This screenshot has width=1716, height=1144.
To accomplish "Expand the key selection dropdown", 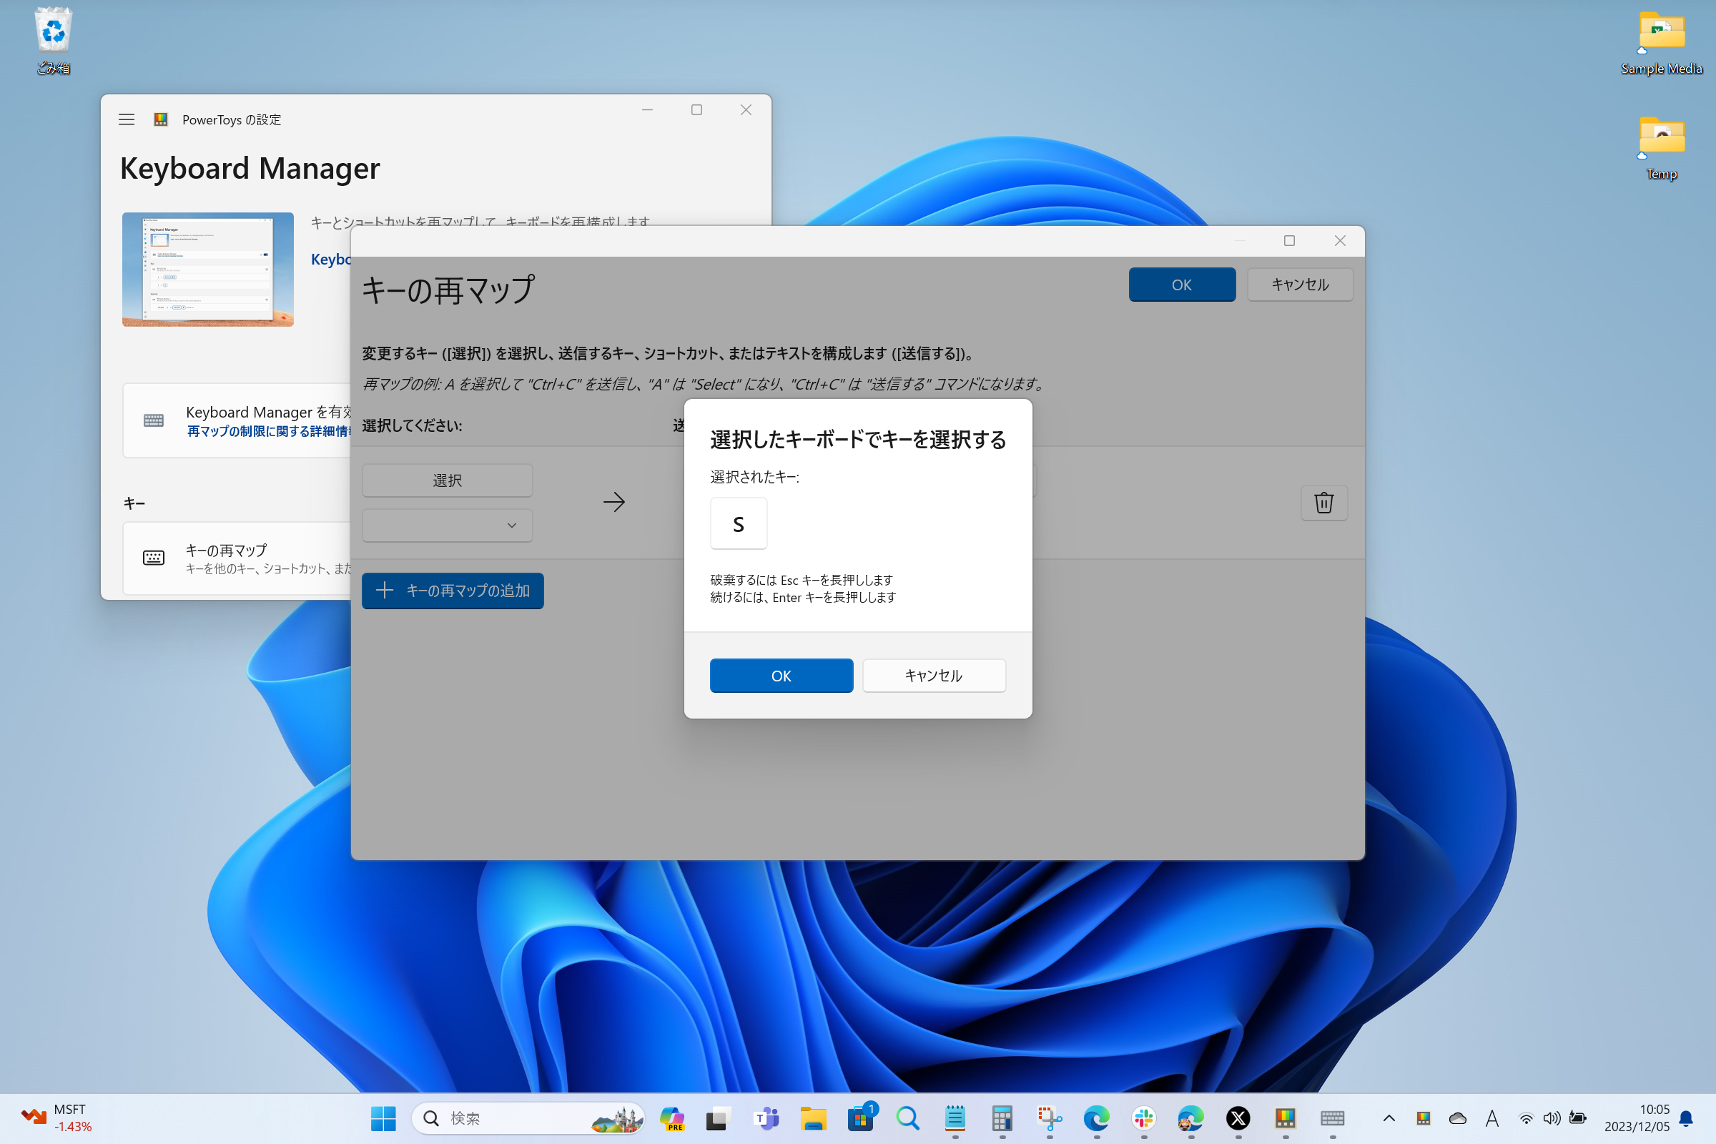I will pos(448,526).
